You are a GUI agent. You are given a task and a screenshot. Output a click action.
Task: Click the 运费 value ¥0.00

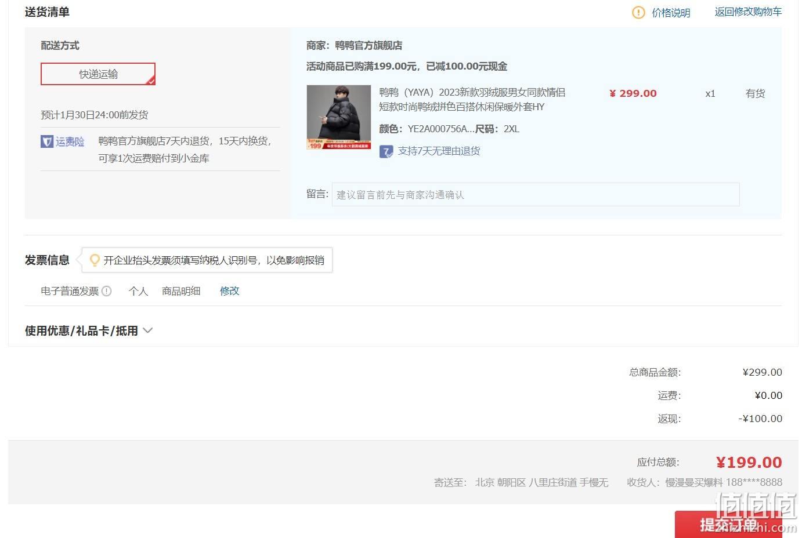tap(768, 395)
